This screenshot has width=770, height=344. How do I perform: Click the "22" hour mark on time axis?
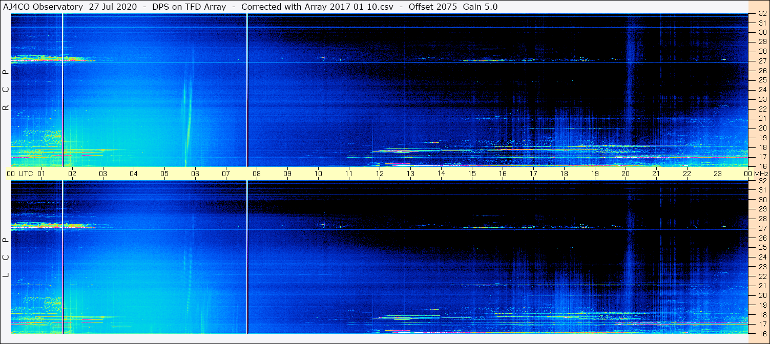pos(687,174)
